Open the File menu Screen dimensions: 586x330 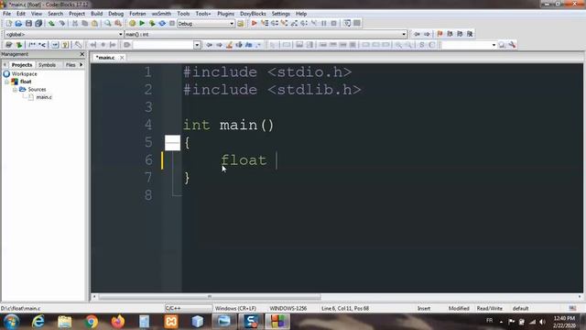[6, 14]
